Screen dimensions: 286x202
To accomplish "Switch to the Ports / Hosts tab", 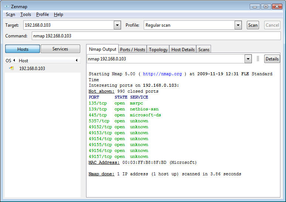I will point(133,50).
